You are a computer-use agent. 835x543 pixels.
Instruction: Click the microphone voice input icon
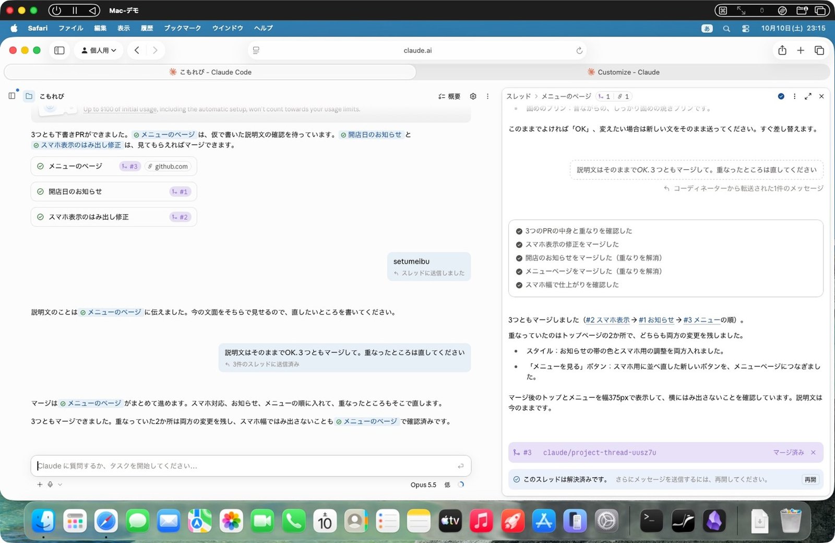click(50, 485)
